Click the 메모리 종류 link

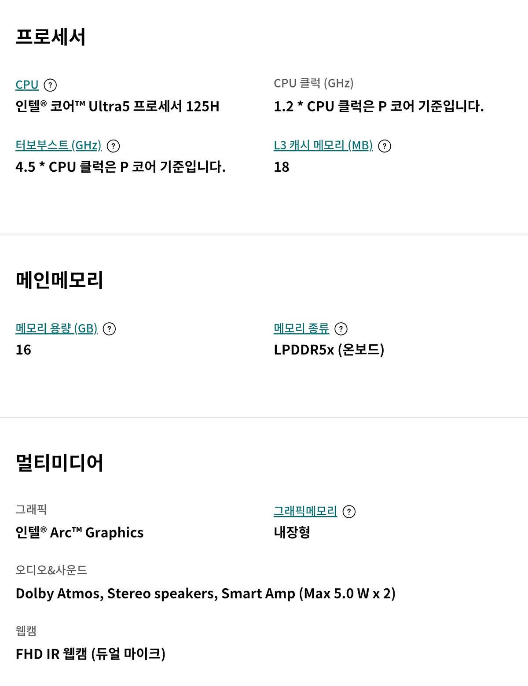301,328
